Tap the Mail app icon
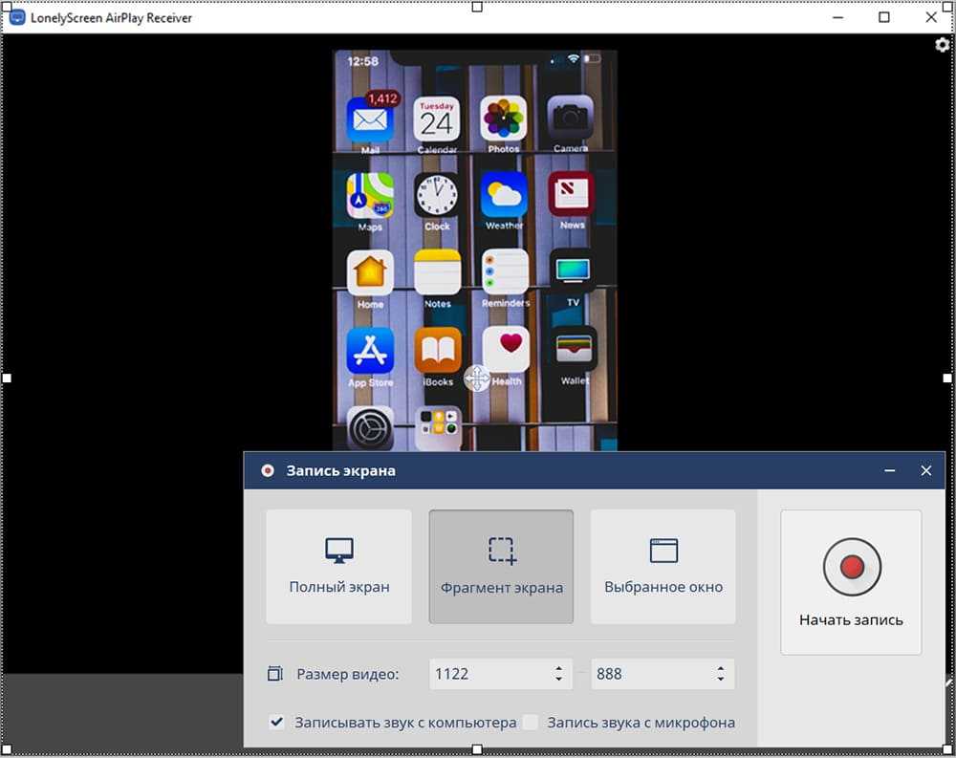 tap(370, 120)
